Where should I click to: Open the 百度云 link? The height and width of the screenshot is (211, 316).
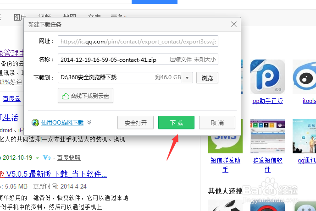tap(11, 98)
